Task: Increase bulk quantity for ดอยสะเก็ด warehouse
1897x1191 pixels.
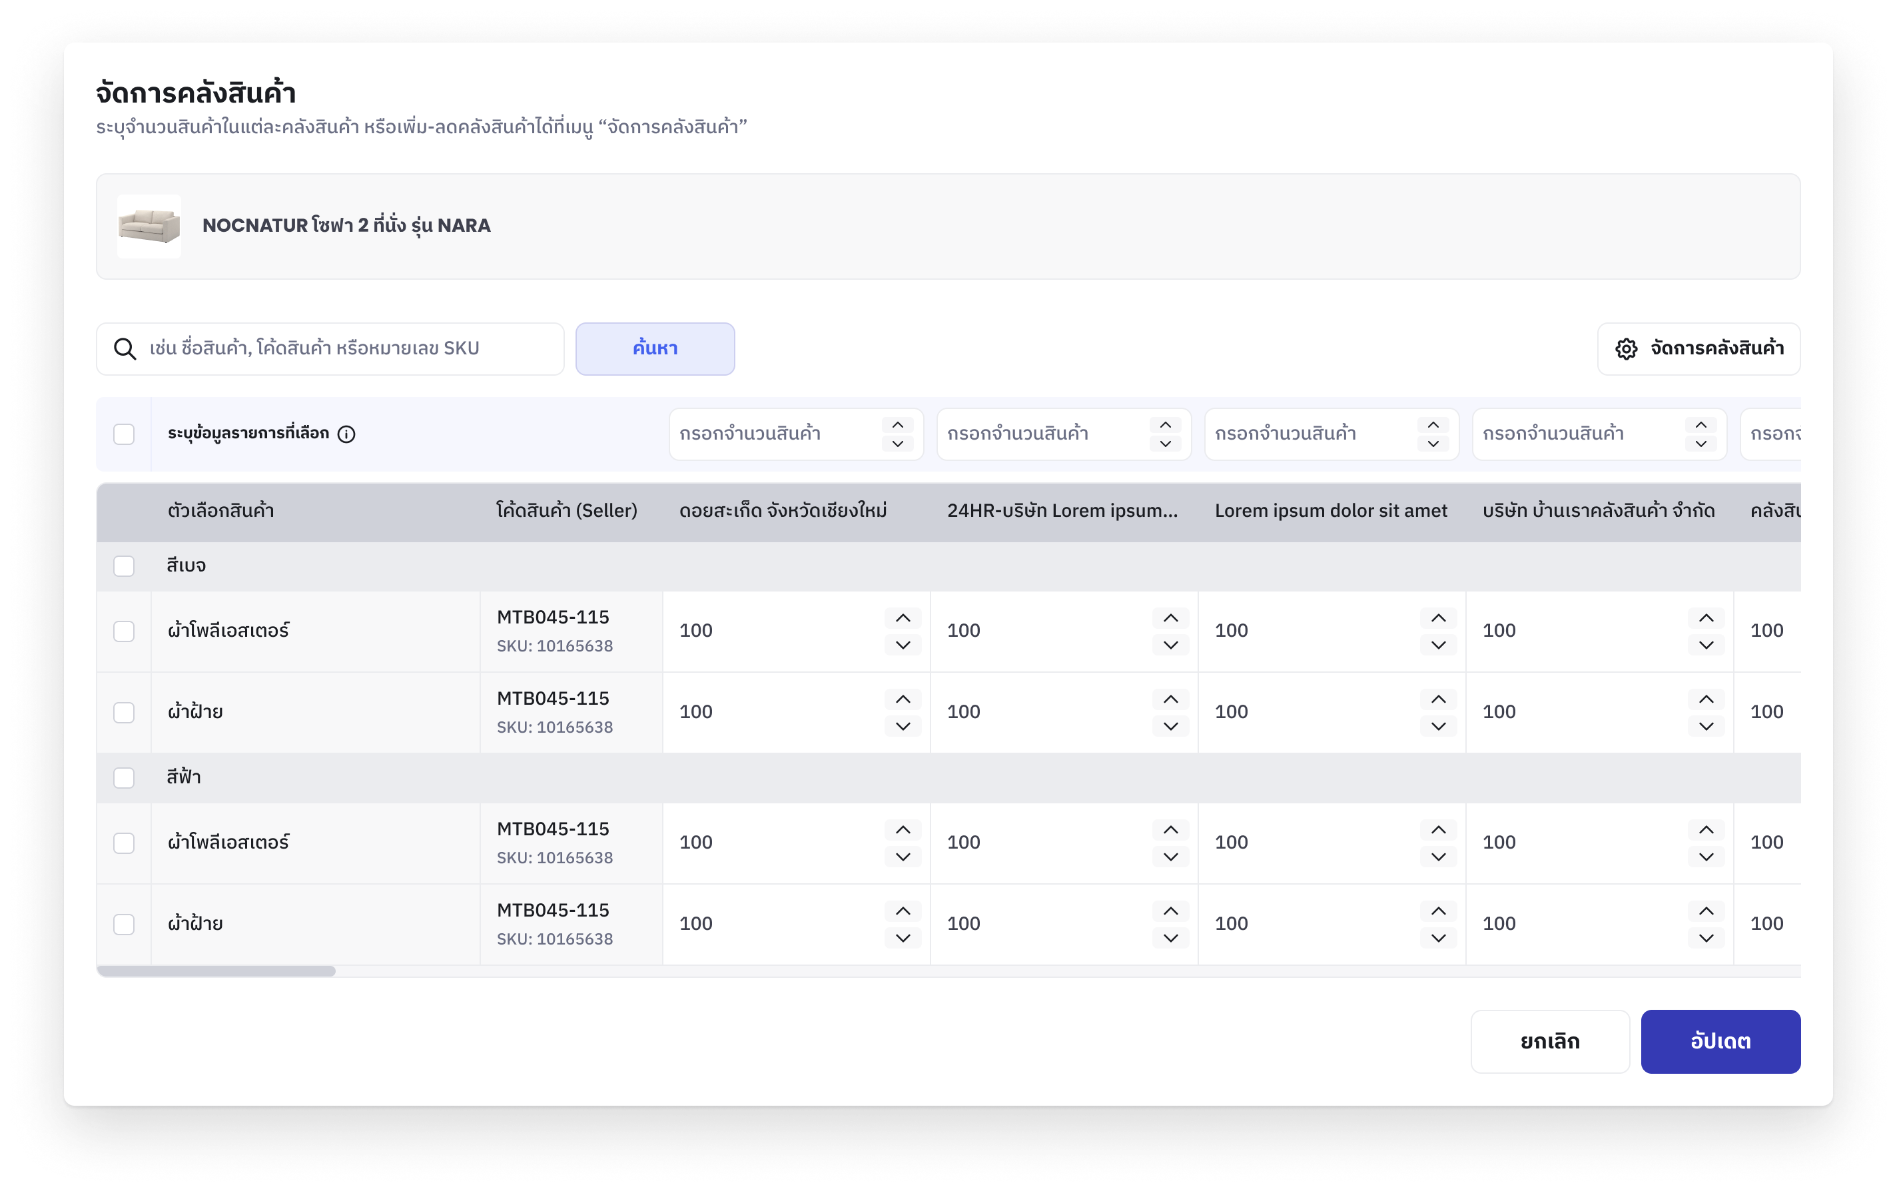Action: [898, 426]
